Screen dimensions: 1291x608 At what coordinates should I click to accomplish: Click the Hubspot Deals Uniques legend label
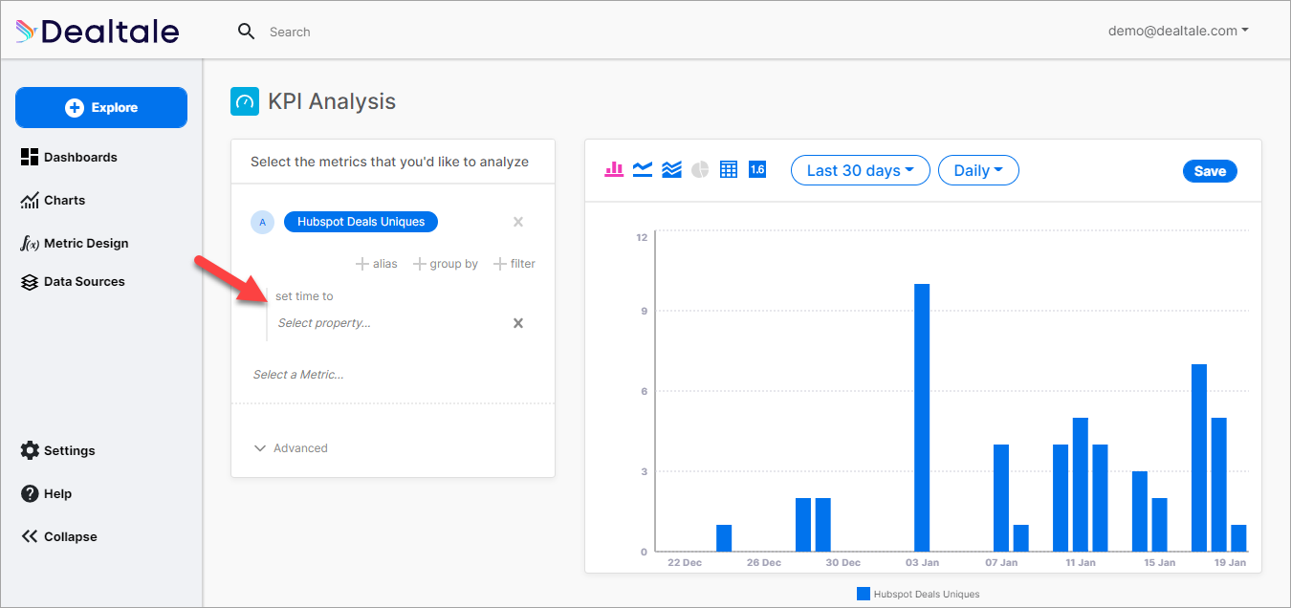(x=927, y=594)
